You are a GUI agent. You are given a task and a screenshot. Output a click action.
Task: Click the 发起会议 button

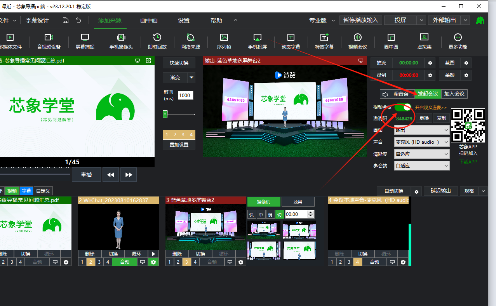point(428,94)
